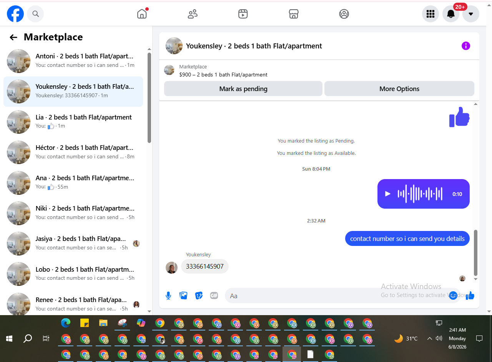Click the chat header listing avatar
Viewport: 492px width, 362px height.
point(174,46)
